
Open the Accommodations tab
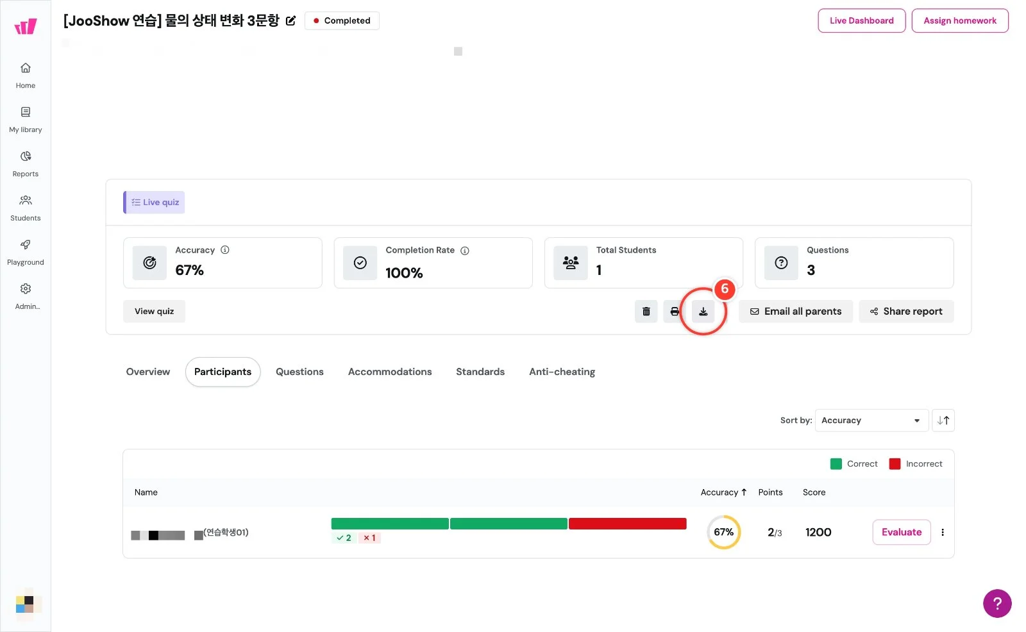point(390,372)
